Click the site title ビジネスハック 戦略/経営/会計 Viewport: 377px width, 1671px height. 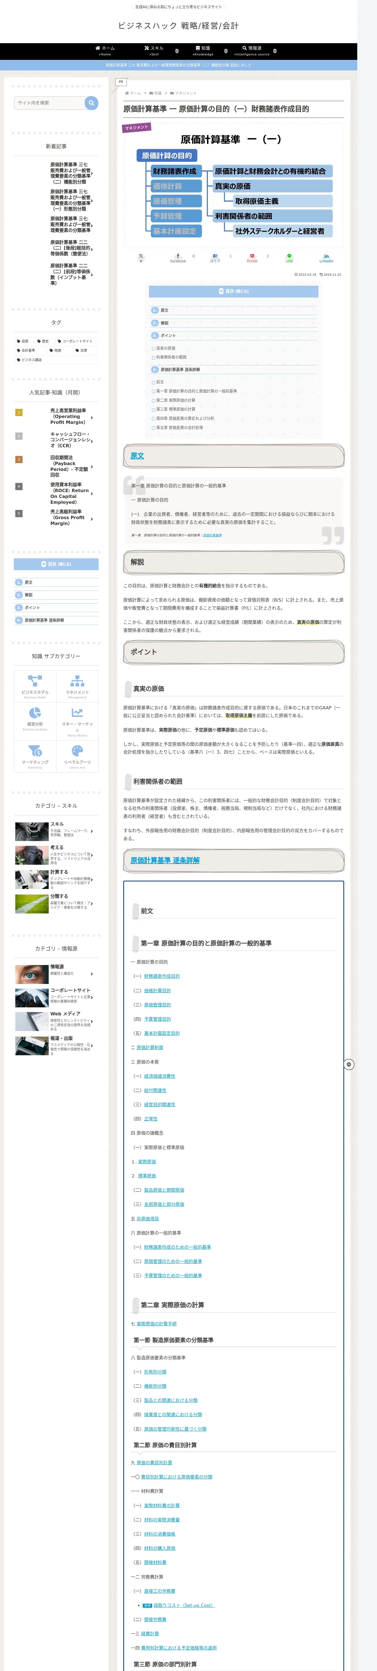[178, 26]
